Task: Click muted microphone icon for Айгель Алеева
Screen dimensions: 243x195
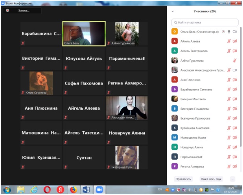Action: (x=229, y=41)
